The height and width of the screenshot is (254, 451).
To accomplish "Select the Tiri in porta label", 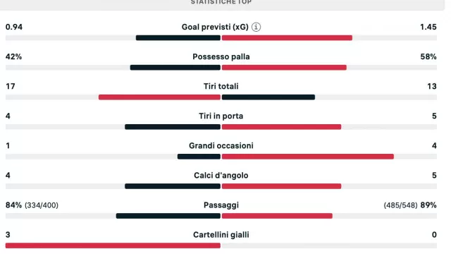I will coord(221,116).
